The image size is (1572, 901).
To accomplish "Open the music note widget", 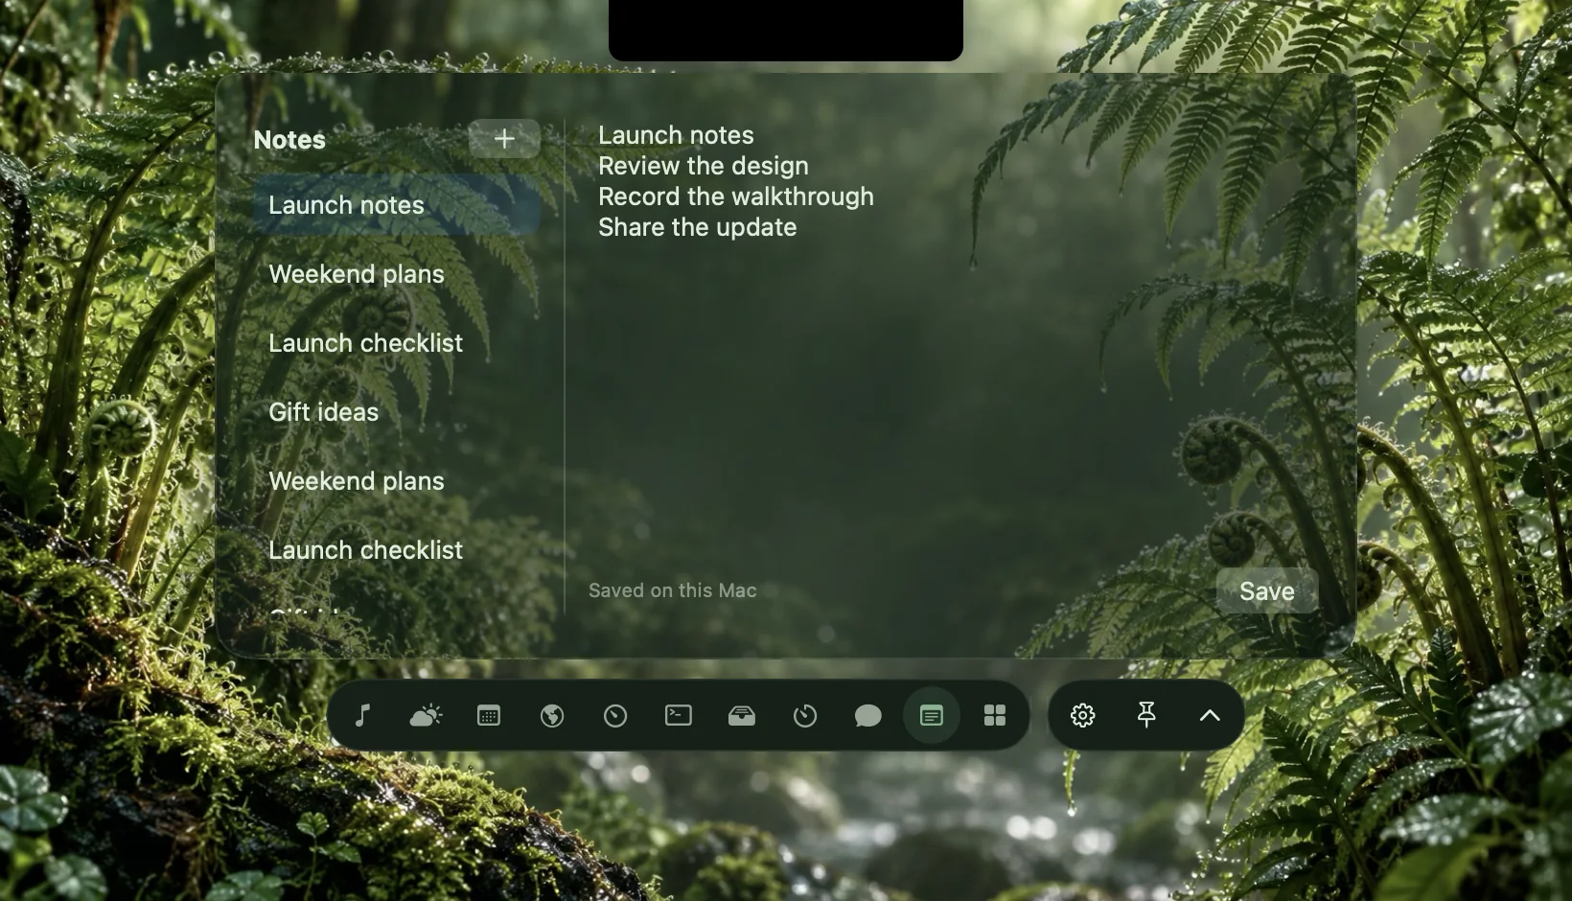I will (x=362, y=715).
